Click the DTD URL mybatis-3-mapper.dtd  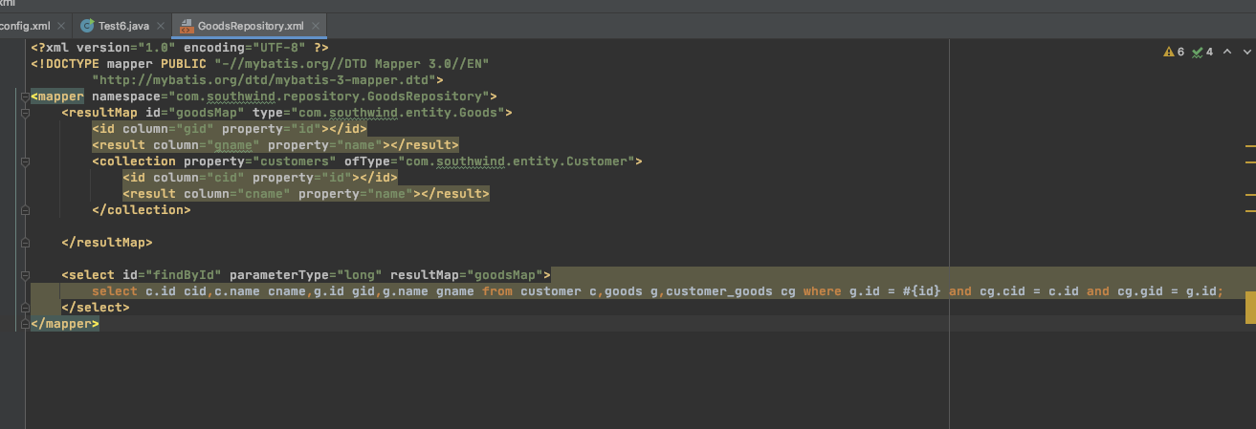point(268,80)
